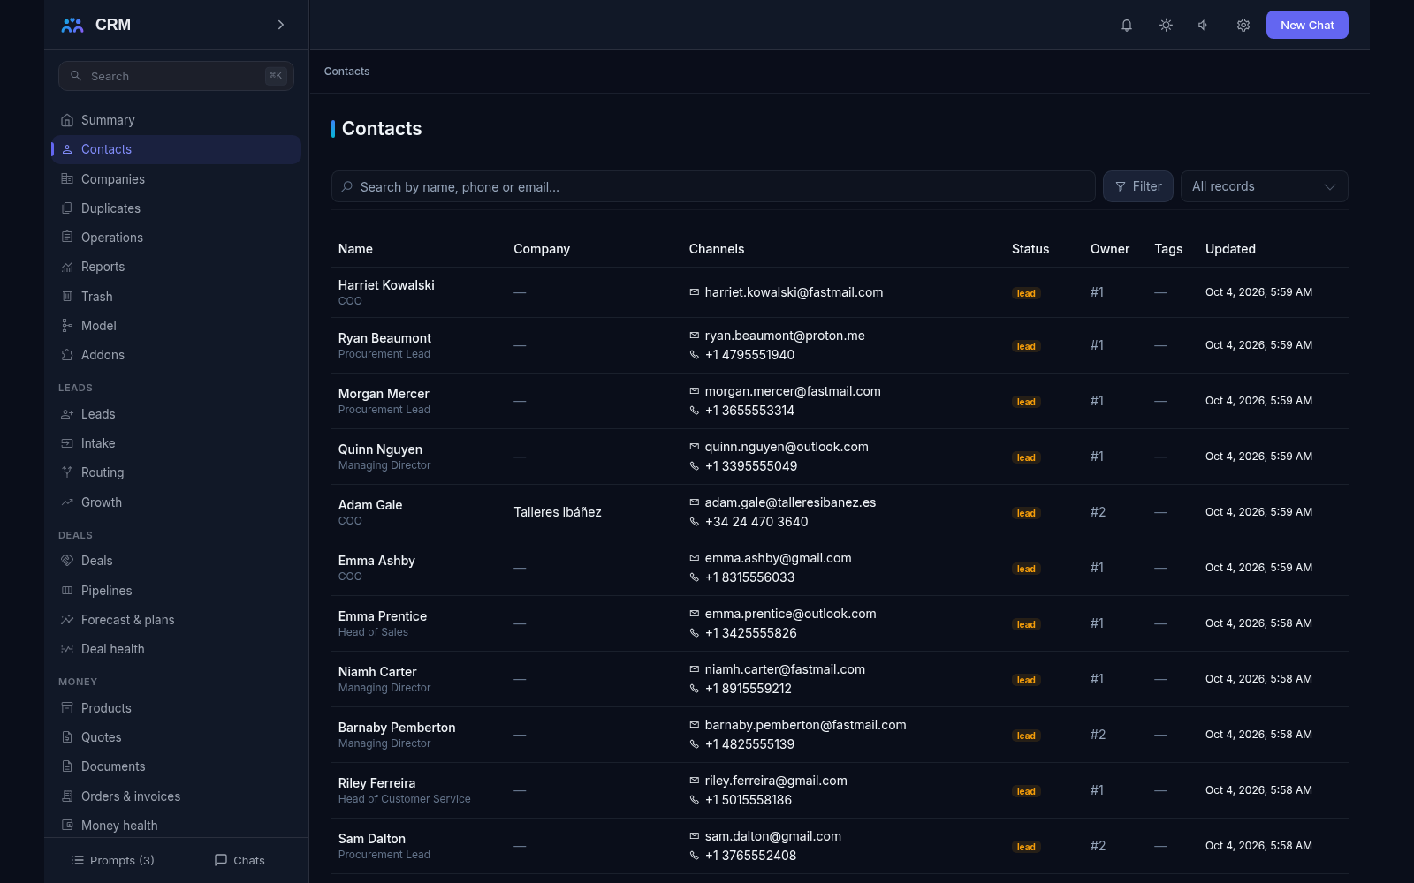Open Deal health icon

(x=67, y=649)
